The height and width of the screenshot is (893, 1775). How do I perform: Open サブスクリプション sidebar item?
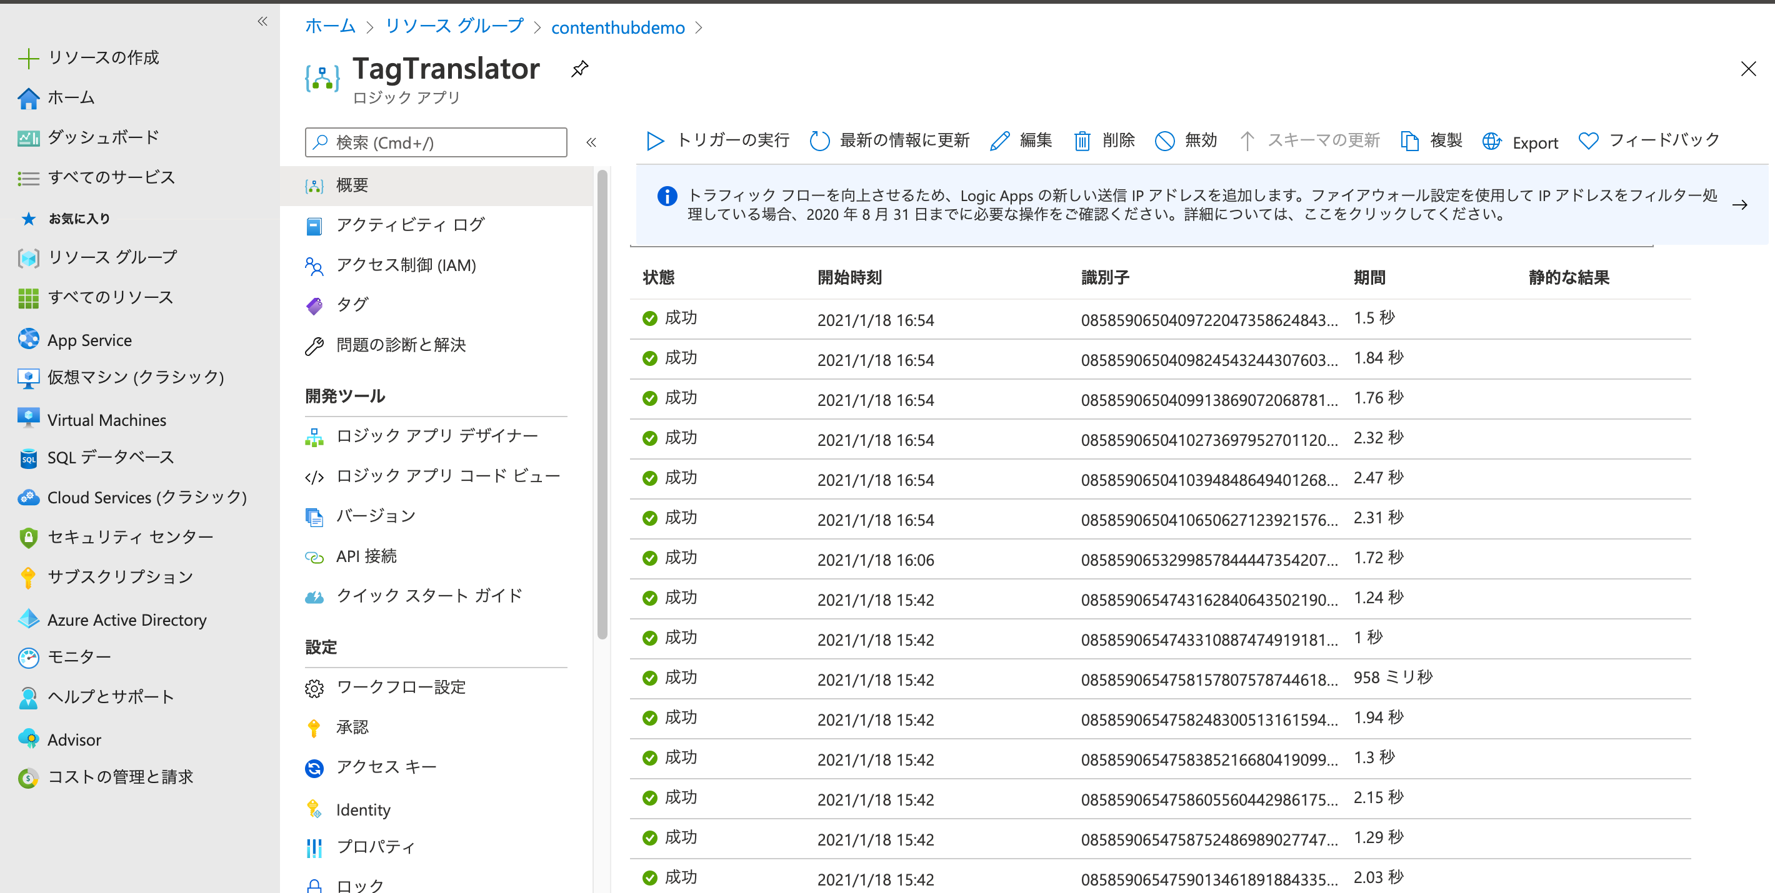tap(106, 577)
